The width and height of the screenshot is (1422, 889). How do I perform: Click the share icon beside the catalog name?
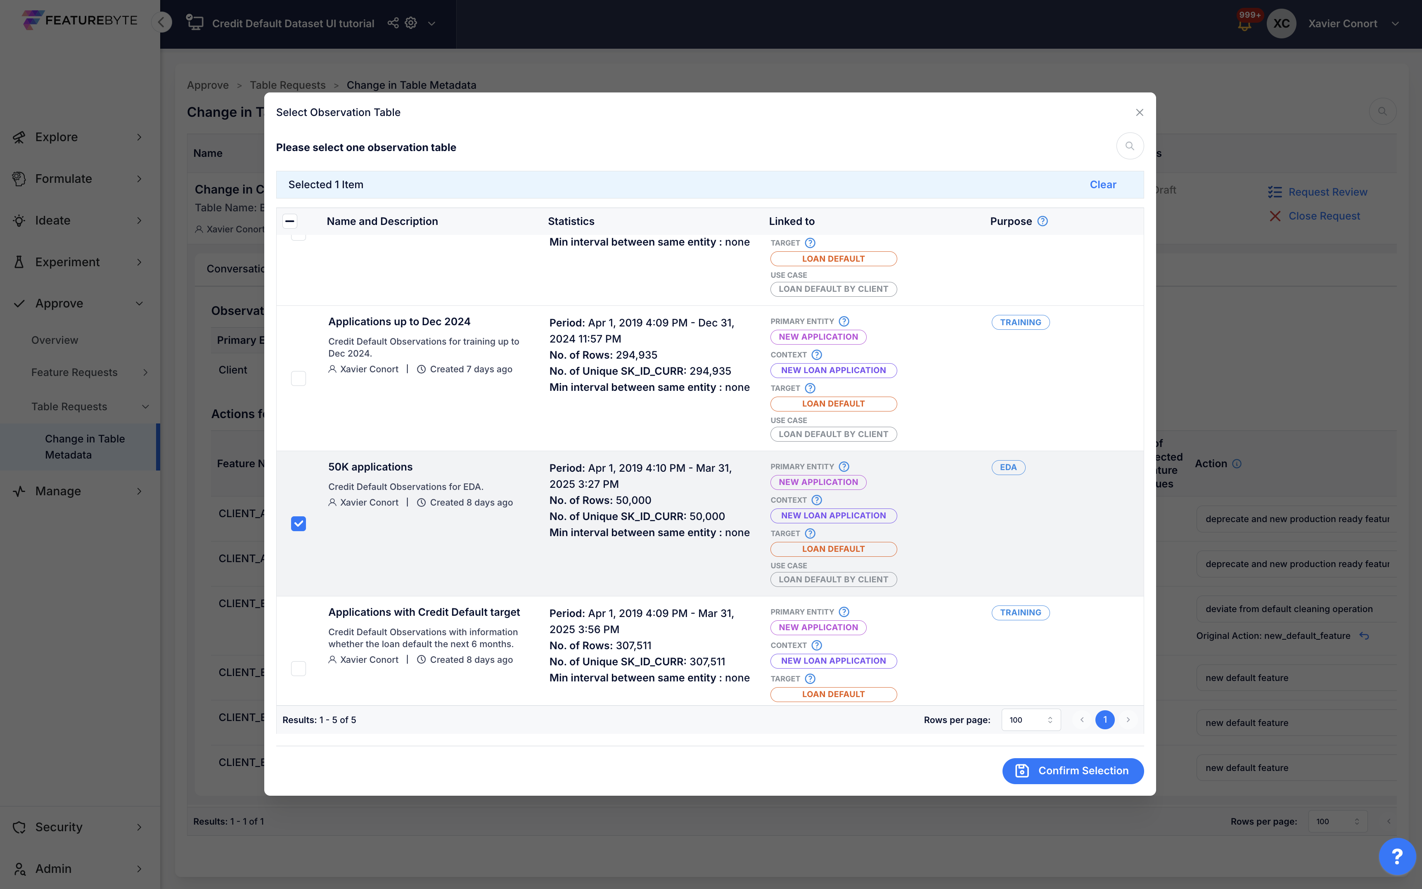tap(393, 23)
